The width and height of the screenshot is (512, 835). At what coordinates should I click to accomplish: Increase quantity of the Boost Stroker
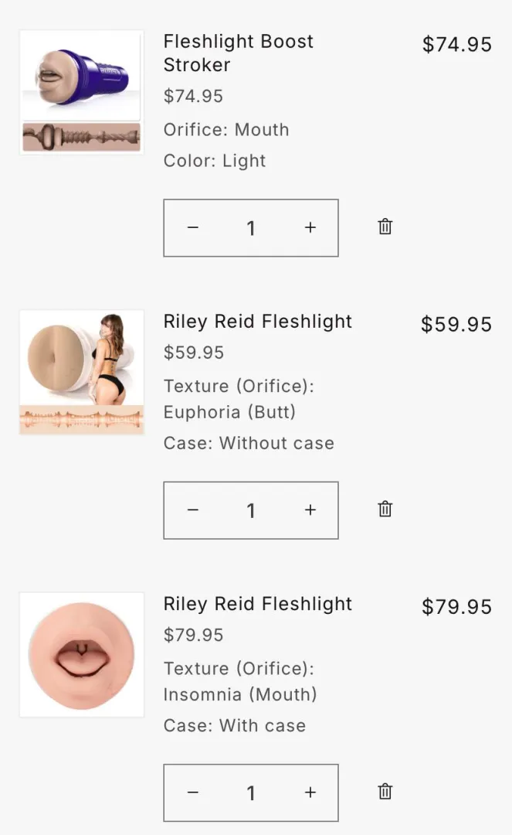coord(310,227)
